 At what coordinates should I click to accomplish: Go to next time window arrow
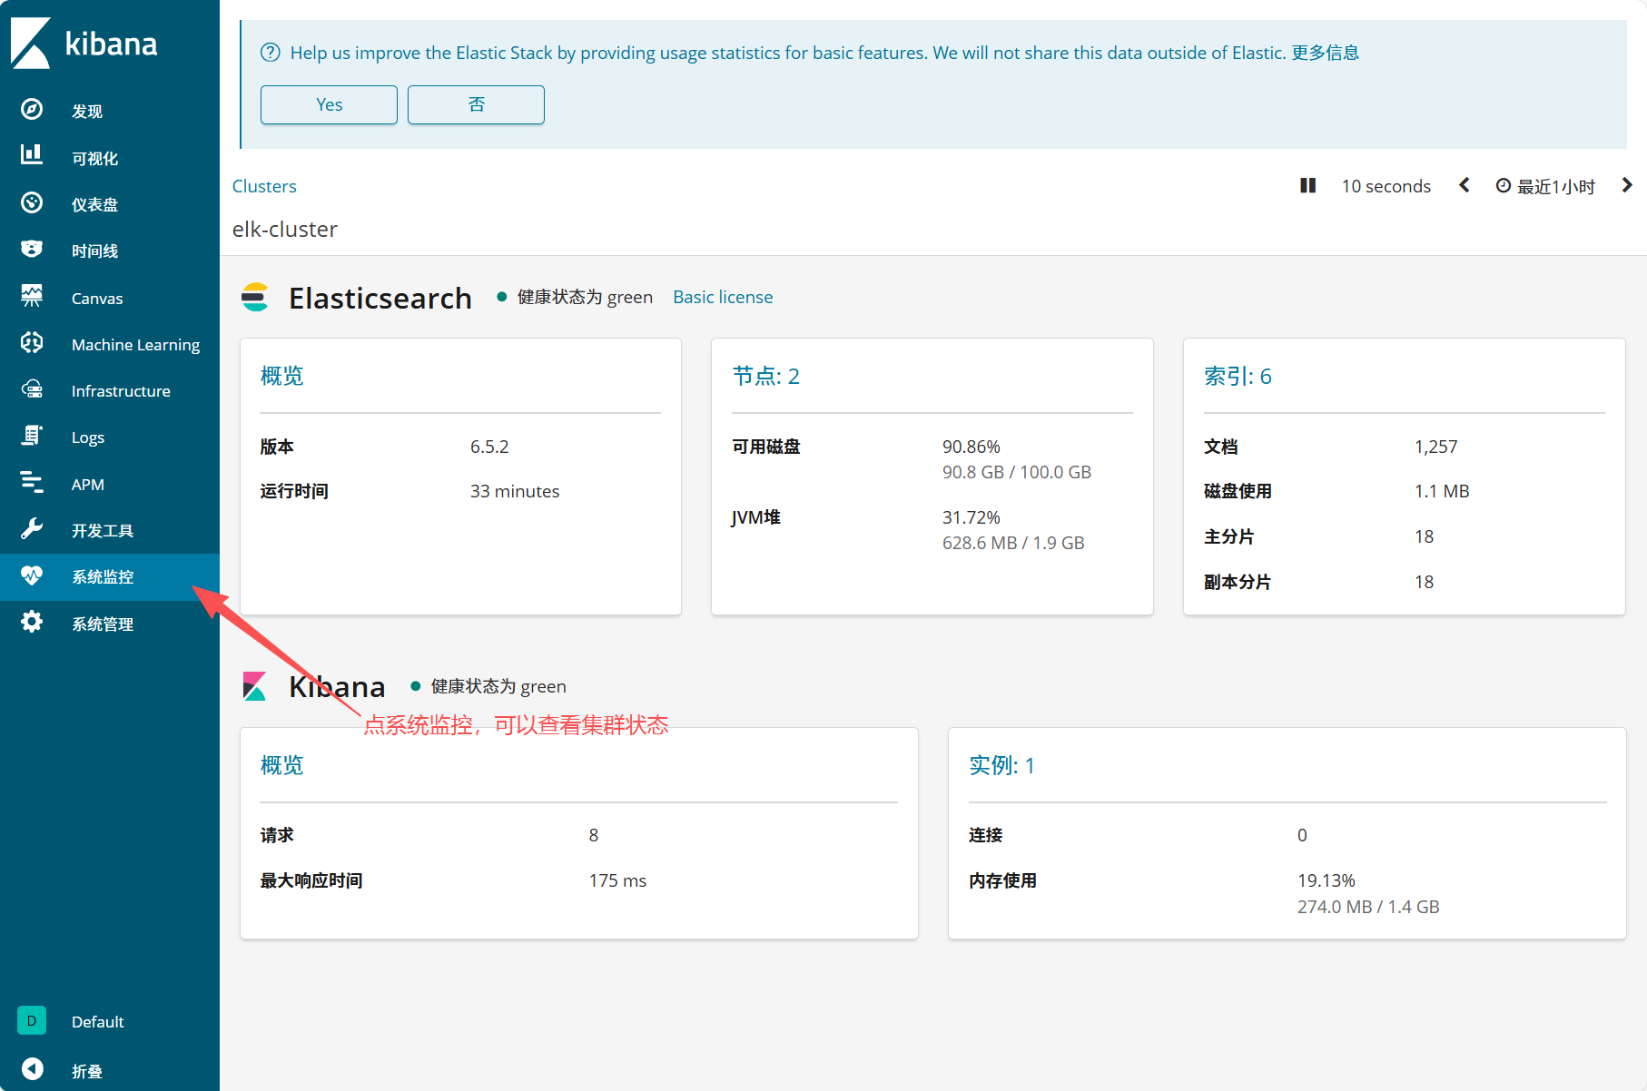(x=1627, y=185)
